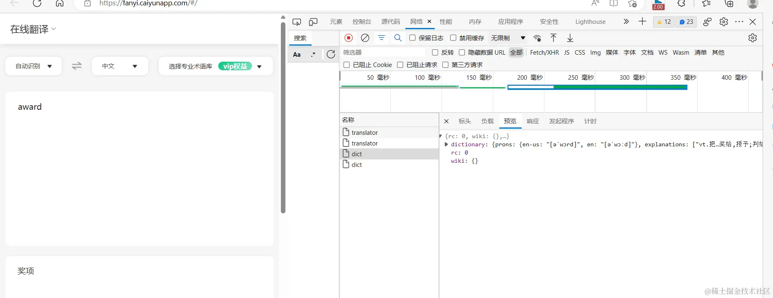Enable the 保留日志 checkbox
Image resolution: width=773 pixels, height=298 pixels.
(412, 38)
